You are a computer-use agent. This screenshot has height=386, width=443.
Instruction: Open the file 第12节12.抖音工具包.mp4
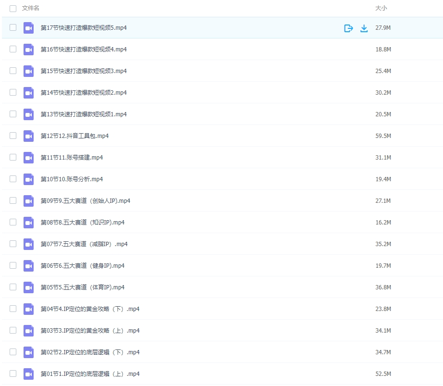pyautogui.click(x=74, y=136)
